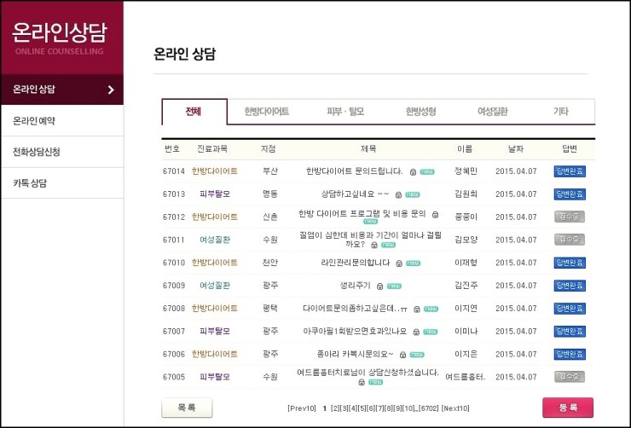Switch to the 피부·탈모 tab
631x428 pixels.
(345, 112)
